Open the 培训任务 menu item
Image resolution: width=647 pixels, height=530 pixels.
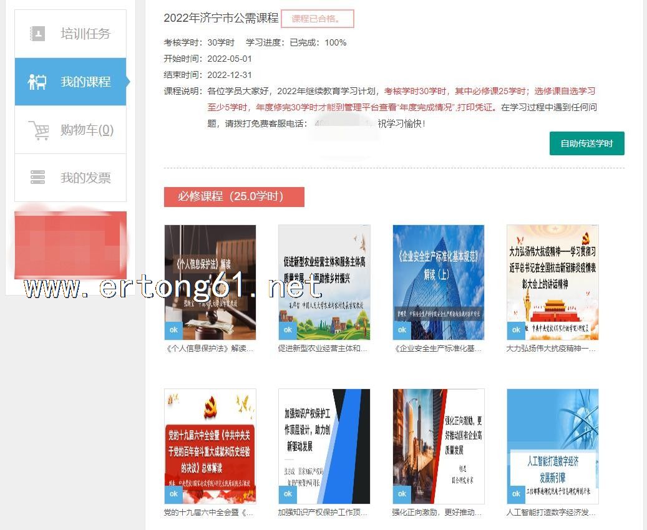pyautogui.click(x=85, y=34)
